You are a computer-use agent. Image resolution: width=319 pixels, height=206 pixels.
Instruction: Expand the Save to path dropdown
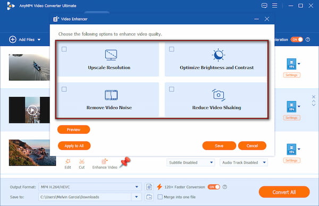pyautogui.click(x=137, y=197)
